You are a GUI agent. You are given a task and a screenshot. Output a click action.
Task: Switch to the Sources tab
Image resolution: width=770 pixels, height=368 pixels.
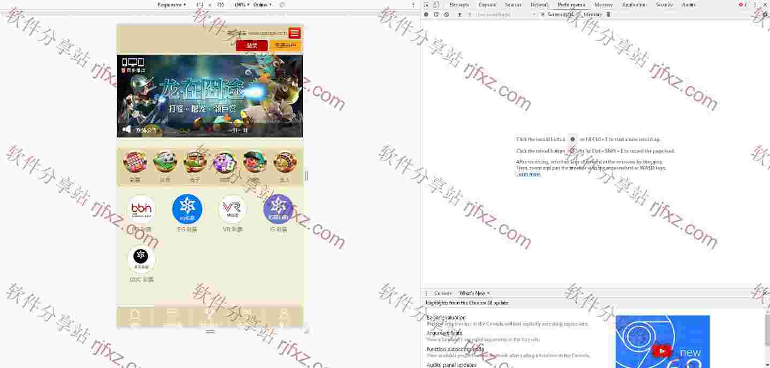tap(513, 5)
